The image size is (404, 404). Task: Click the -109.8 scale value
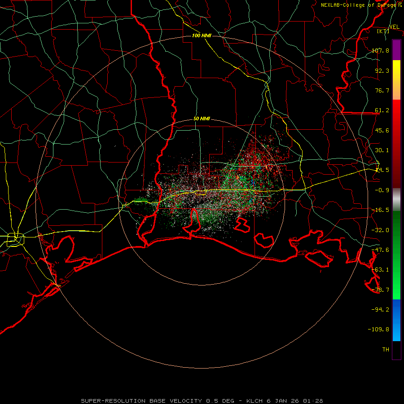pos(378,329)
